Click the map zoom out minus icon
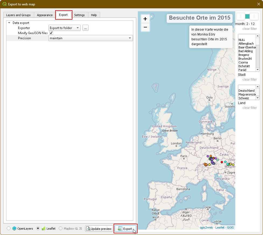Screen dimensions: 263x235 pyautogui.click(x=145, y=27)
